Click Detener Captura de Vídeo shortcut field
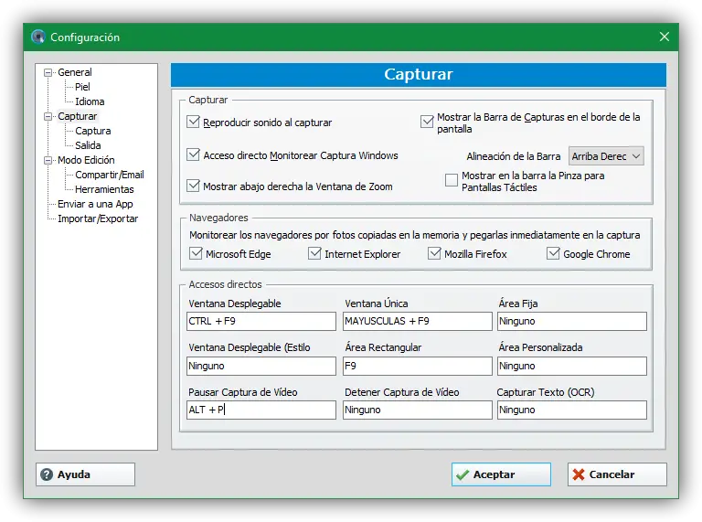The width and height of the screenshot is (702, 522). coord(417,410)
